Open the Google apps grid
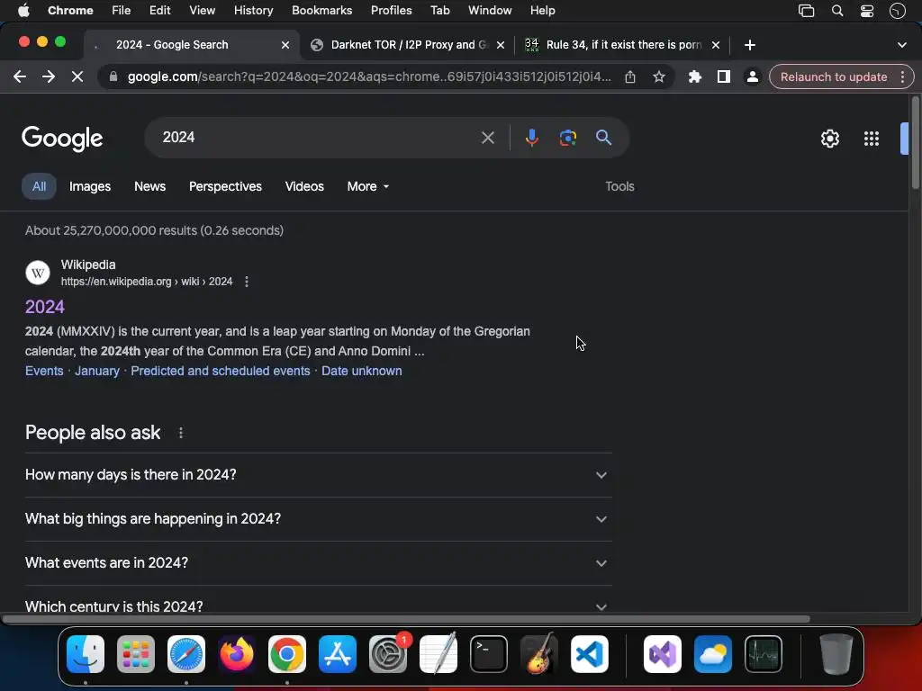The image size is (922, 691). pos(872,139)
